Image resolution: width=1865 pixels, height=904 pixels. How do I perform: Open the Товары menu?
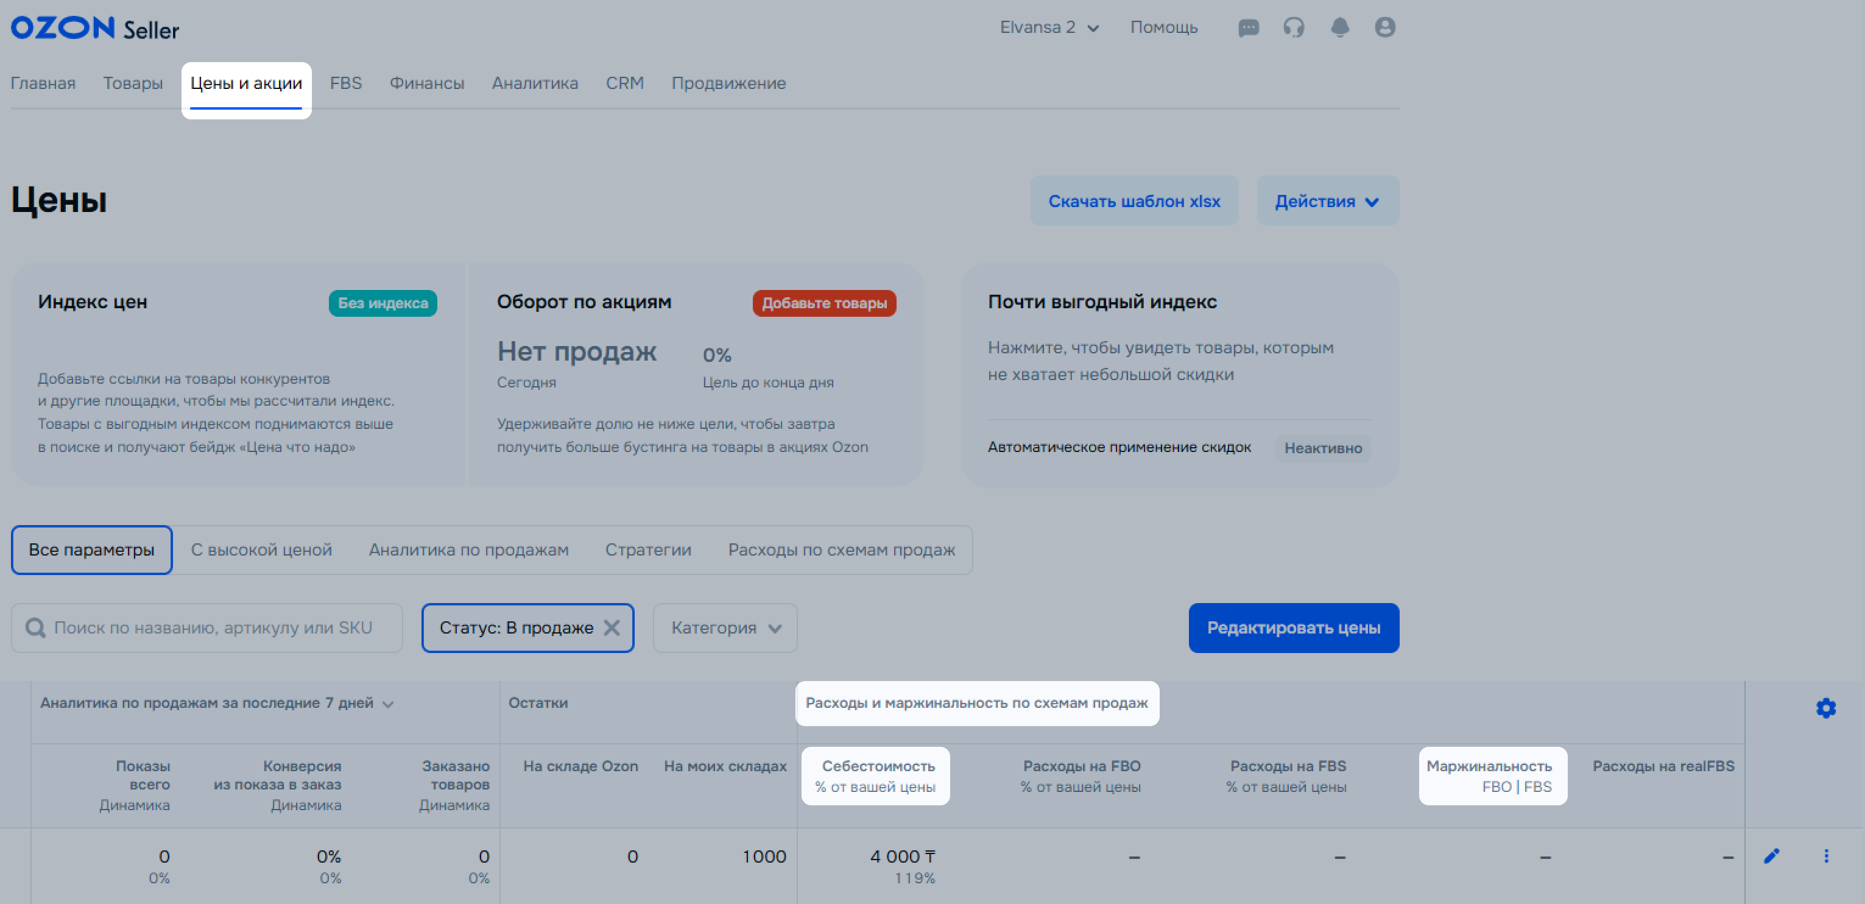133,83
